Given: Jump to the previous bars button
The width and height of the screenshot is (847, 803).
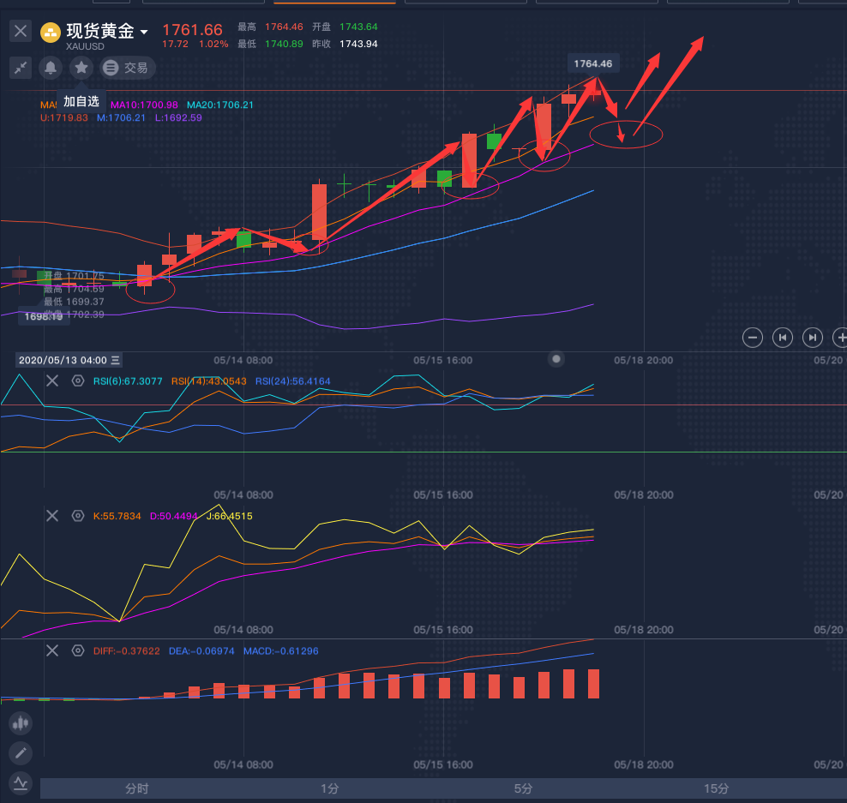Looking at the screenshot, I should [x=782, y=338].
